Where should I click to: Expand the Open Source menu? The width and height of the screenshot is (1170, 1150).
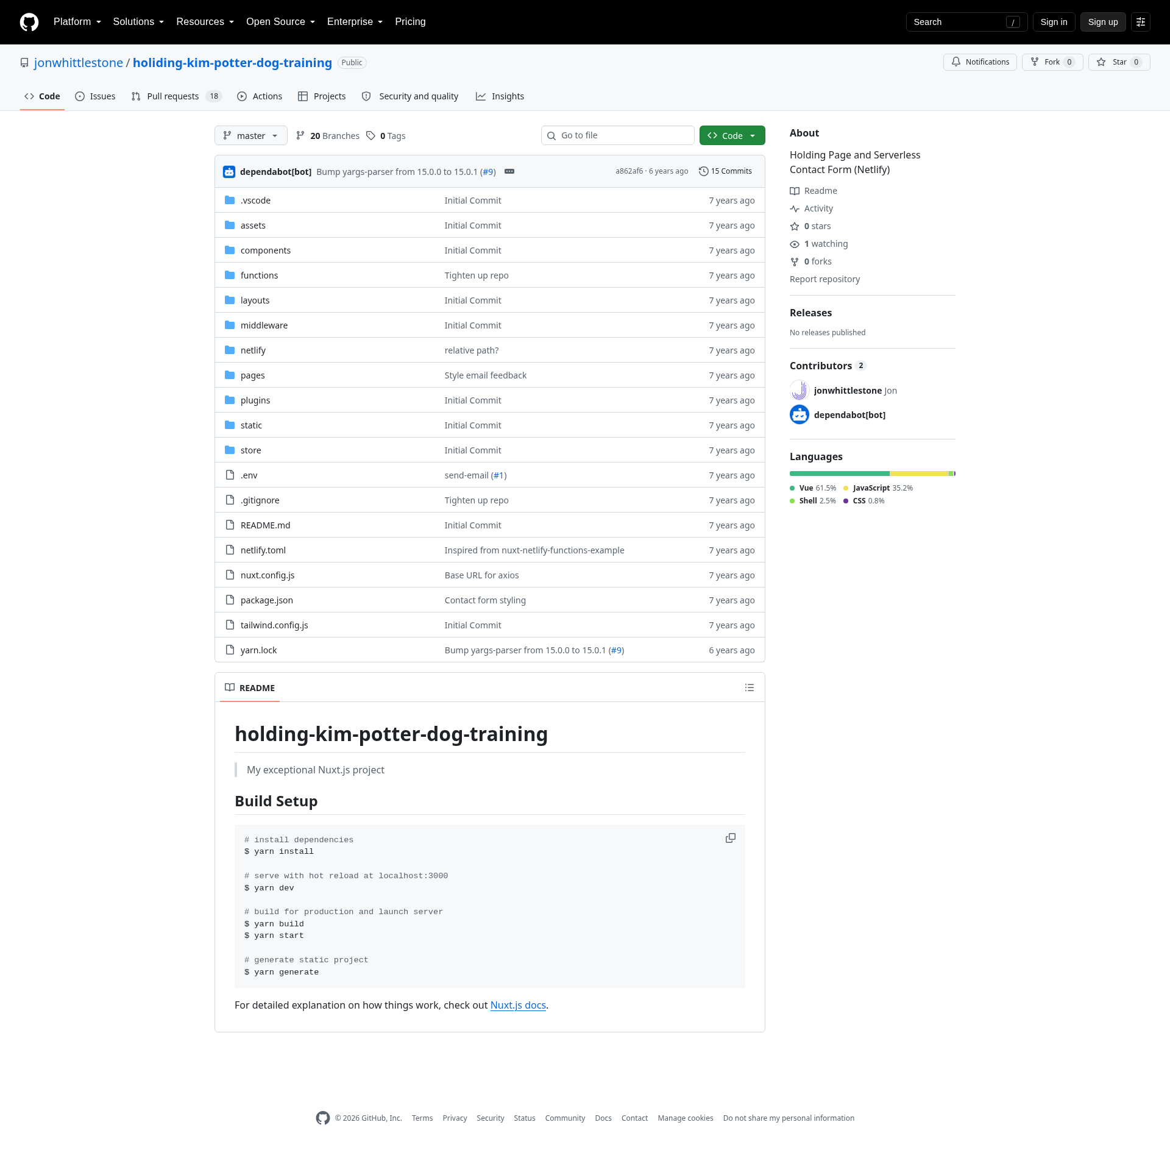281,22
